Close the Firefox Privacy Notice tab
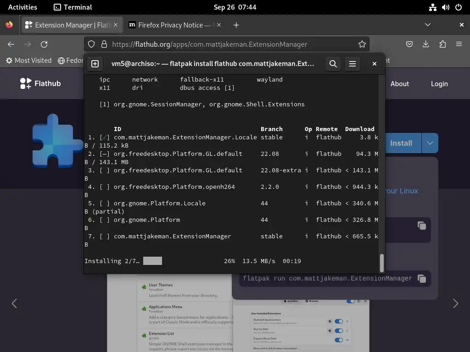The image size is (470, 352). [x=219, y=25]
